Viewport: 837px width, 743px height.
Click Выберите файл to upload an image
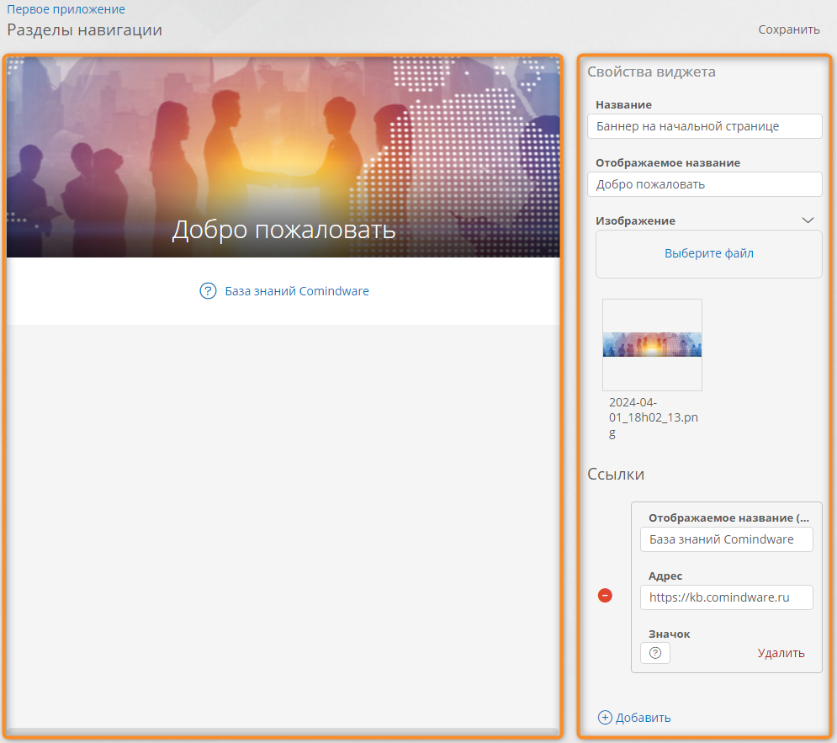click(x=708, y=253)
